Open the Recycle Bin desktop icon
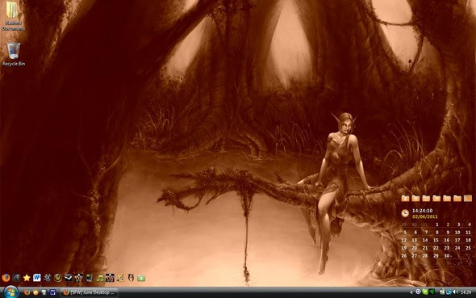Viewport: 476px width, 298px height. click(x=14, y=54)
